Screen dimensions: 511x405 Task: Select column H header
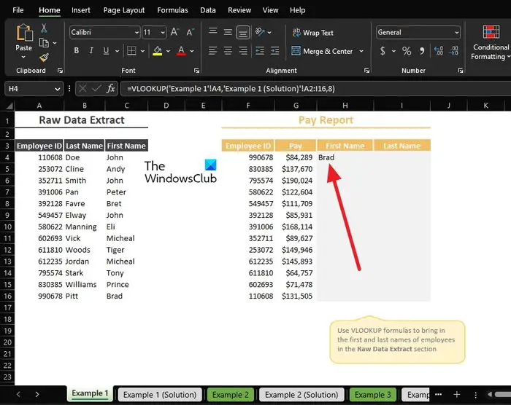[x=345, y=106]
